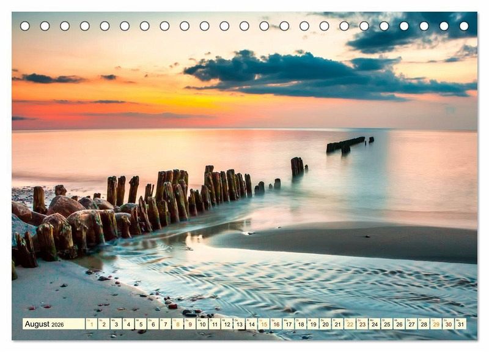Select the date cell 30
489x352 pixels.
[449, 324]
